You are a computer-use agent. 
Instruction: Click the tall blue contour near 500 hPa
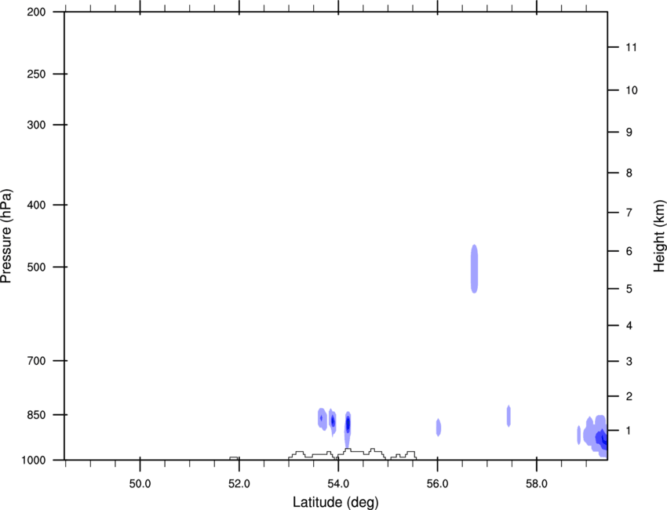[x=474, y=269]
